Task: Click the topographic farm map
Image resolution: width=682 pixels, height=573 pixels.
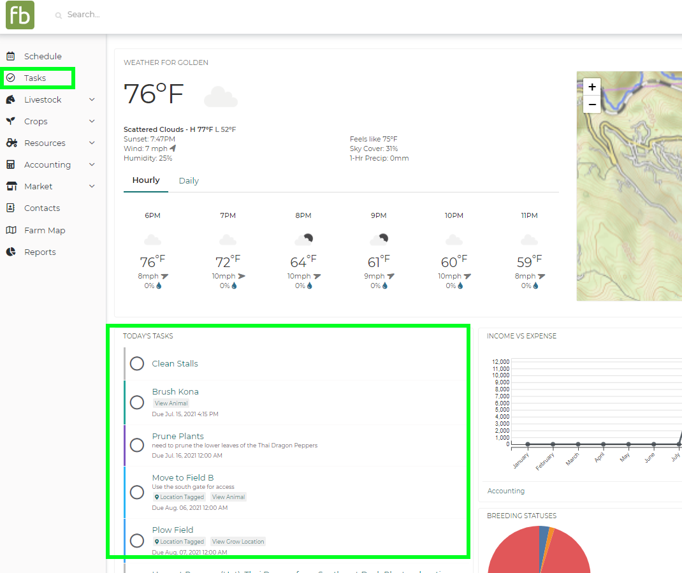Action: pos(629,186)
